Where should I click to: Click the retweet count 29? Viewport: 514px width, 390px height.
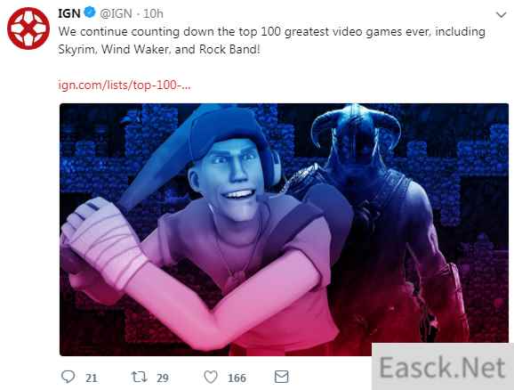(x=163, y=378)
